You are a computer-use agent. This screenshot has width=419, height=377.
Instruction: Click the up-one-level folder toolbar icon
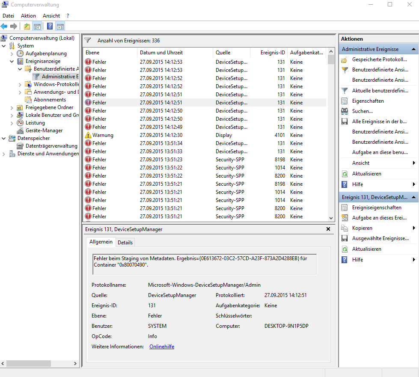27,26
